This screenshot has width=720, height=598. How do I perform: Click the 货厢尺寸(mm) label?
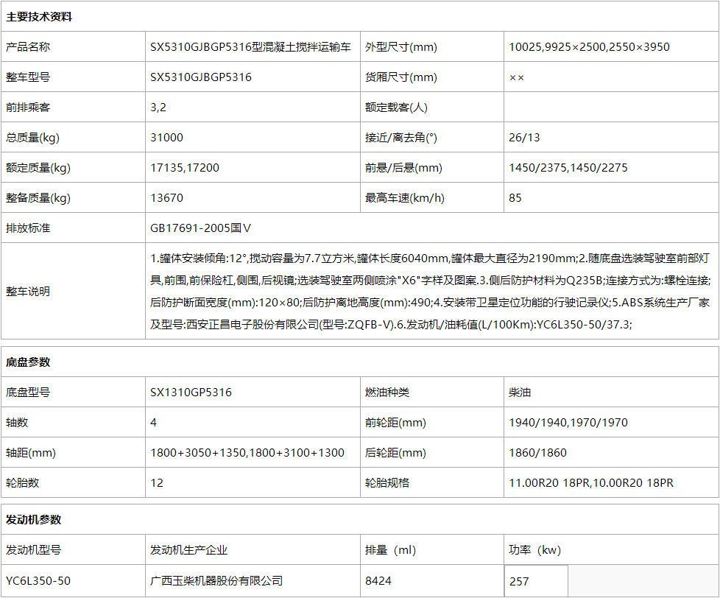coord(401,77)
